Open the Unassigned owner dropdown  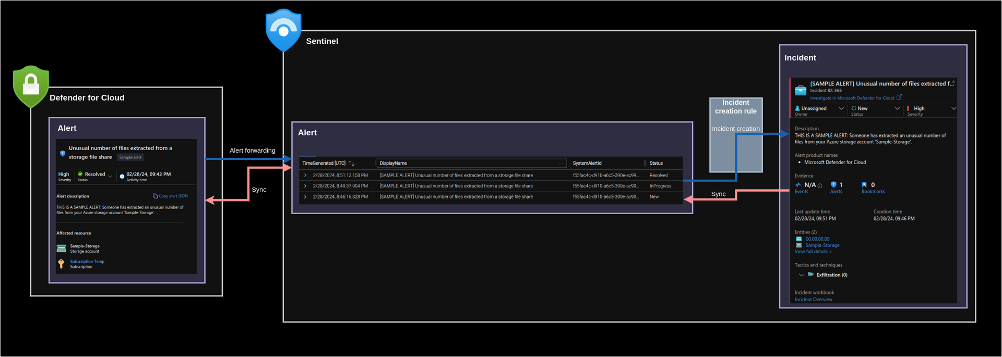click(x=841, y=108)
